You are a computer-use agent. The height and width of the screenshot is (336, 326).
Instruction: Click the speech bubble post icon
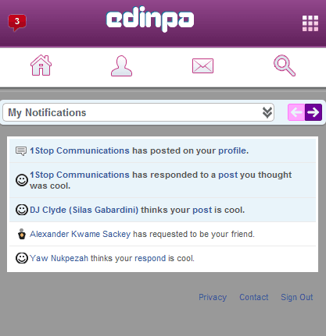click(x=21, y=151)
